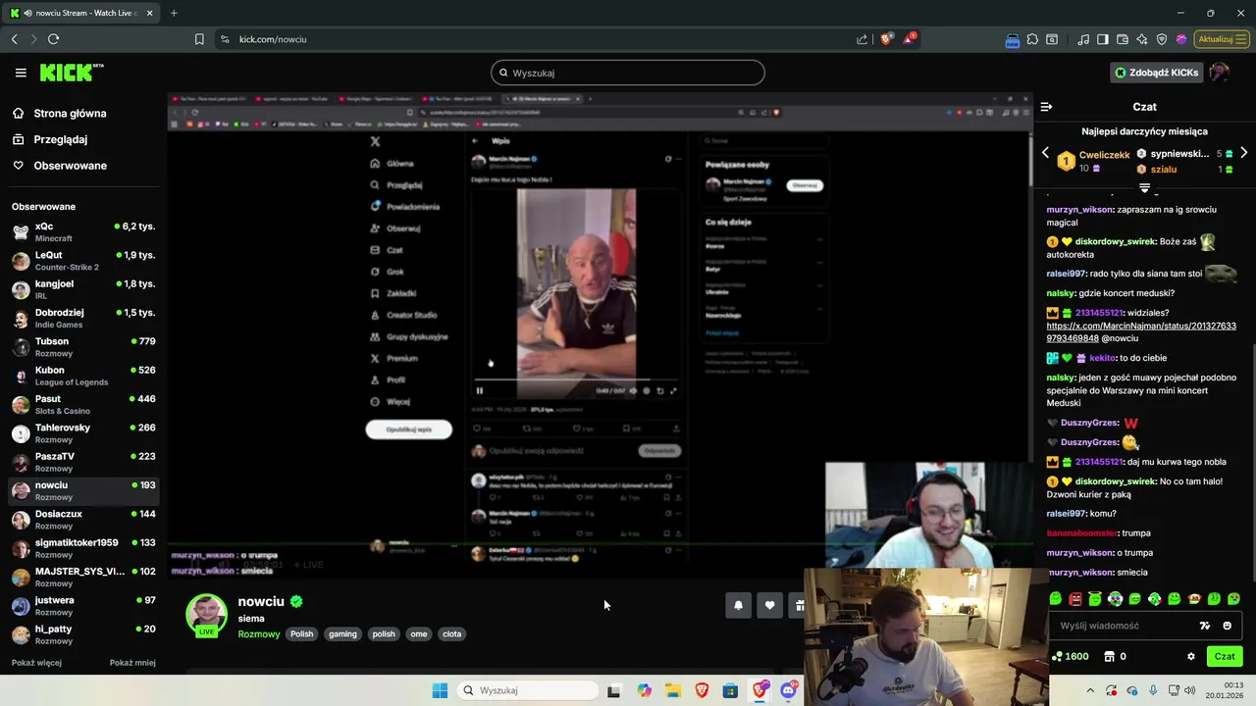
Task: Send message with Czat button
Action: pos(1225,656)
